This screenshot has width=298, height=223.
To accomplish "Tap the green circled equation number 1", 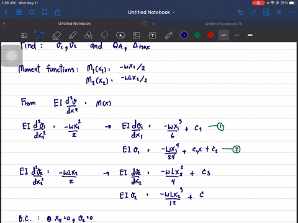I will click(x=220, y=126).
